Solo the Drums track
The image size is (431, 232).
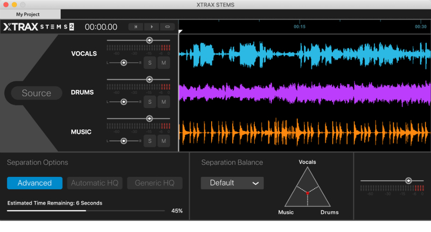pos(149,101)
